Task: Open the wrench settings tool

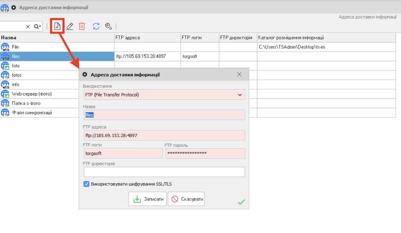Action: tap(108, 26)
